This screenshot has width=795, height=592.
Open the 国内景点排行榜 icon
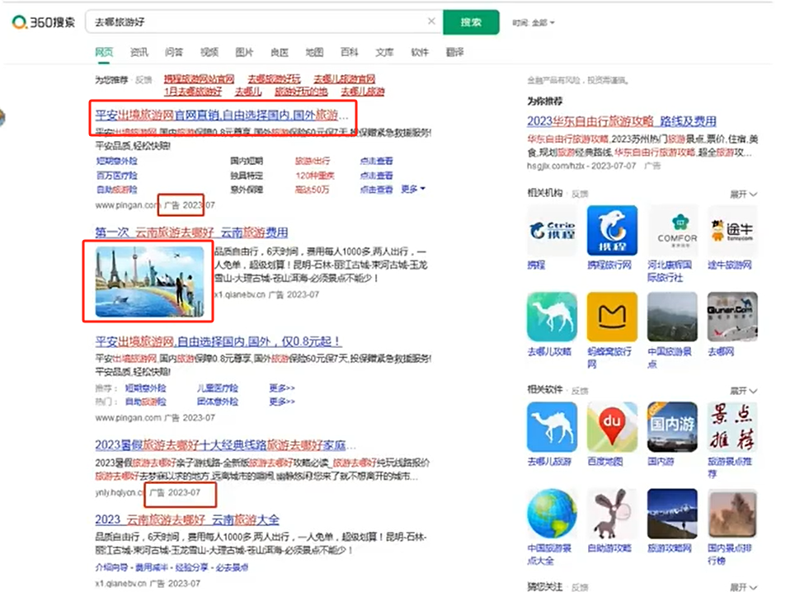(732, 514)
